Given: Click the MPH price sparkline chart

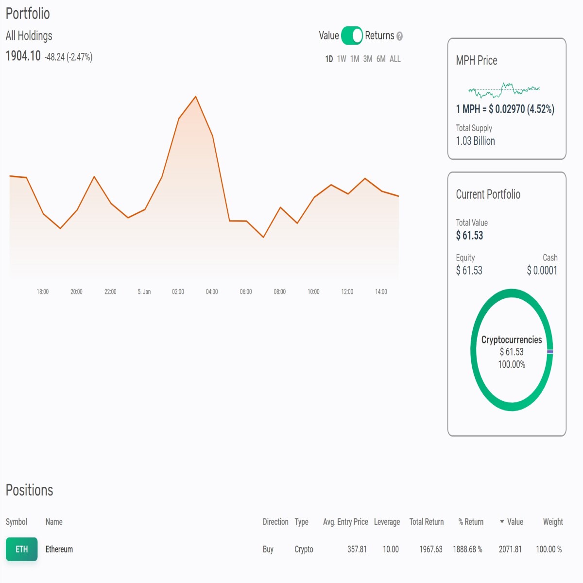Looking at the screenshot, I should pos(504,90).
